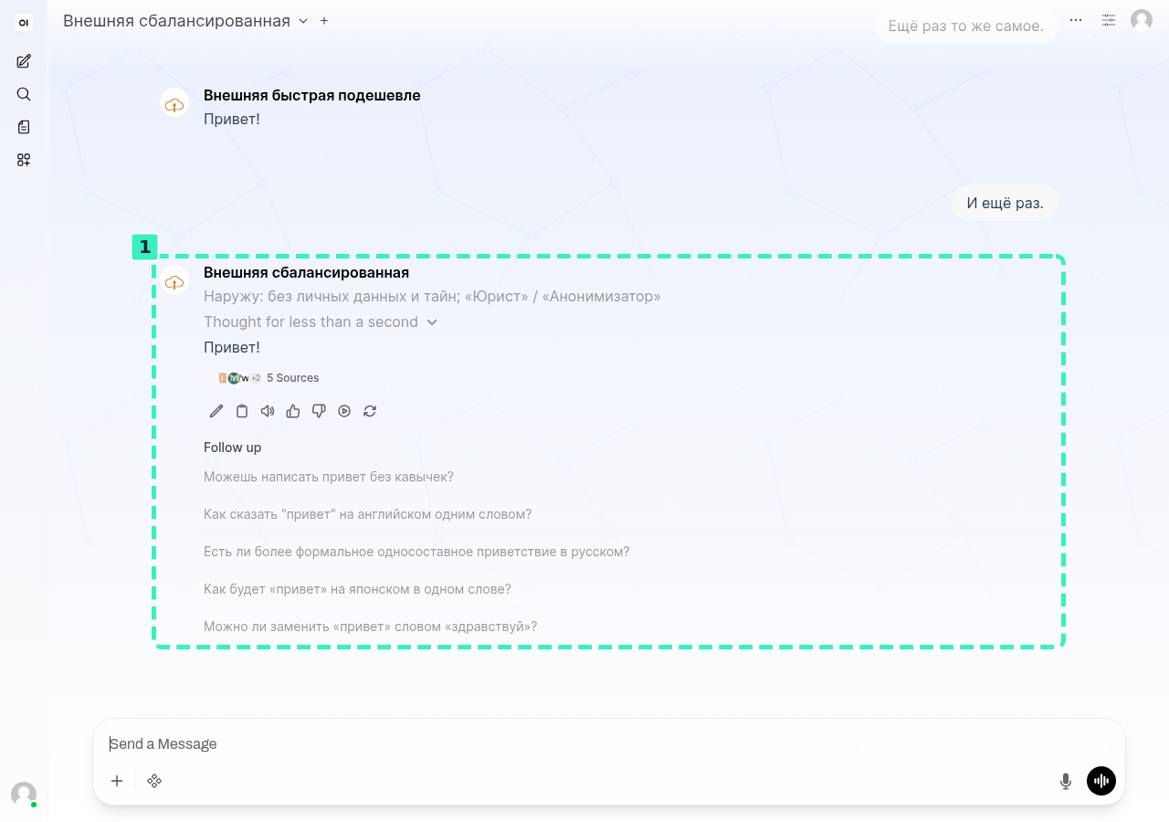Edit the response with the pencil icon
Image resolution: width=1169 pixels, height=822 pixels.
(x=216, y=411)
